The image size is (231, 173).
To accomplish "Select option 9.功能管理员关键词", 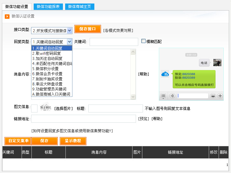I will (52, 89).
